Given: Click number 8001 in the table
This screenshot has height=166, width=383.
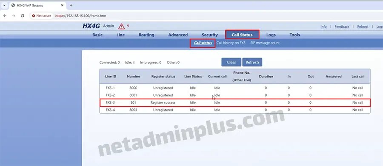Looking at the screenshot, I should pos(133,95).
